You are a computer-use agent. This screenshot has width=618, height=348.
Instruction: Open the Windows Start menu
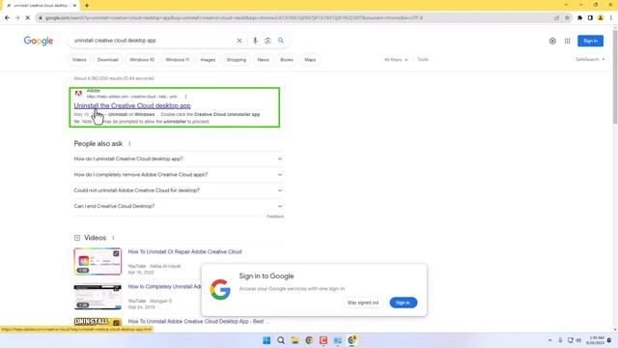(267, 340)
